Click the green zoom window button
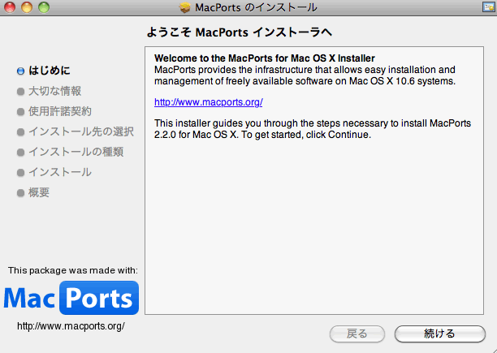497x353 pixels. [x=44, y=7]
